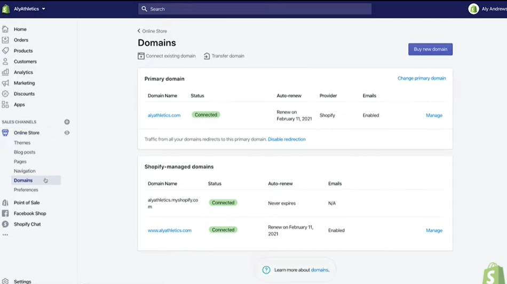
Task: Click the Discounts icon
Action: tap(5, 94)
